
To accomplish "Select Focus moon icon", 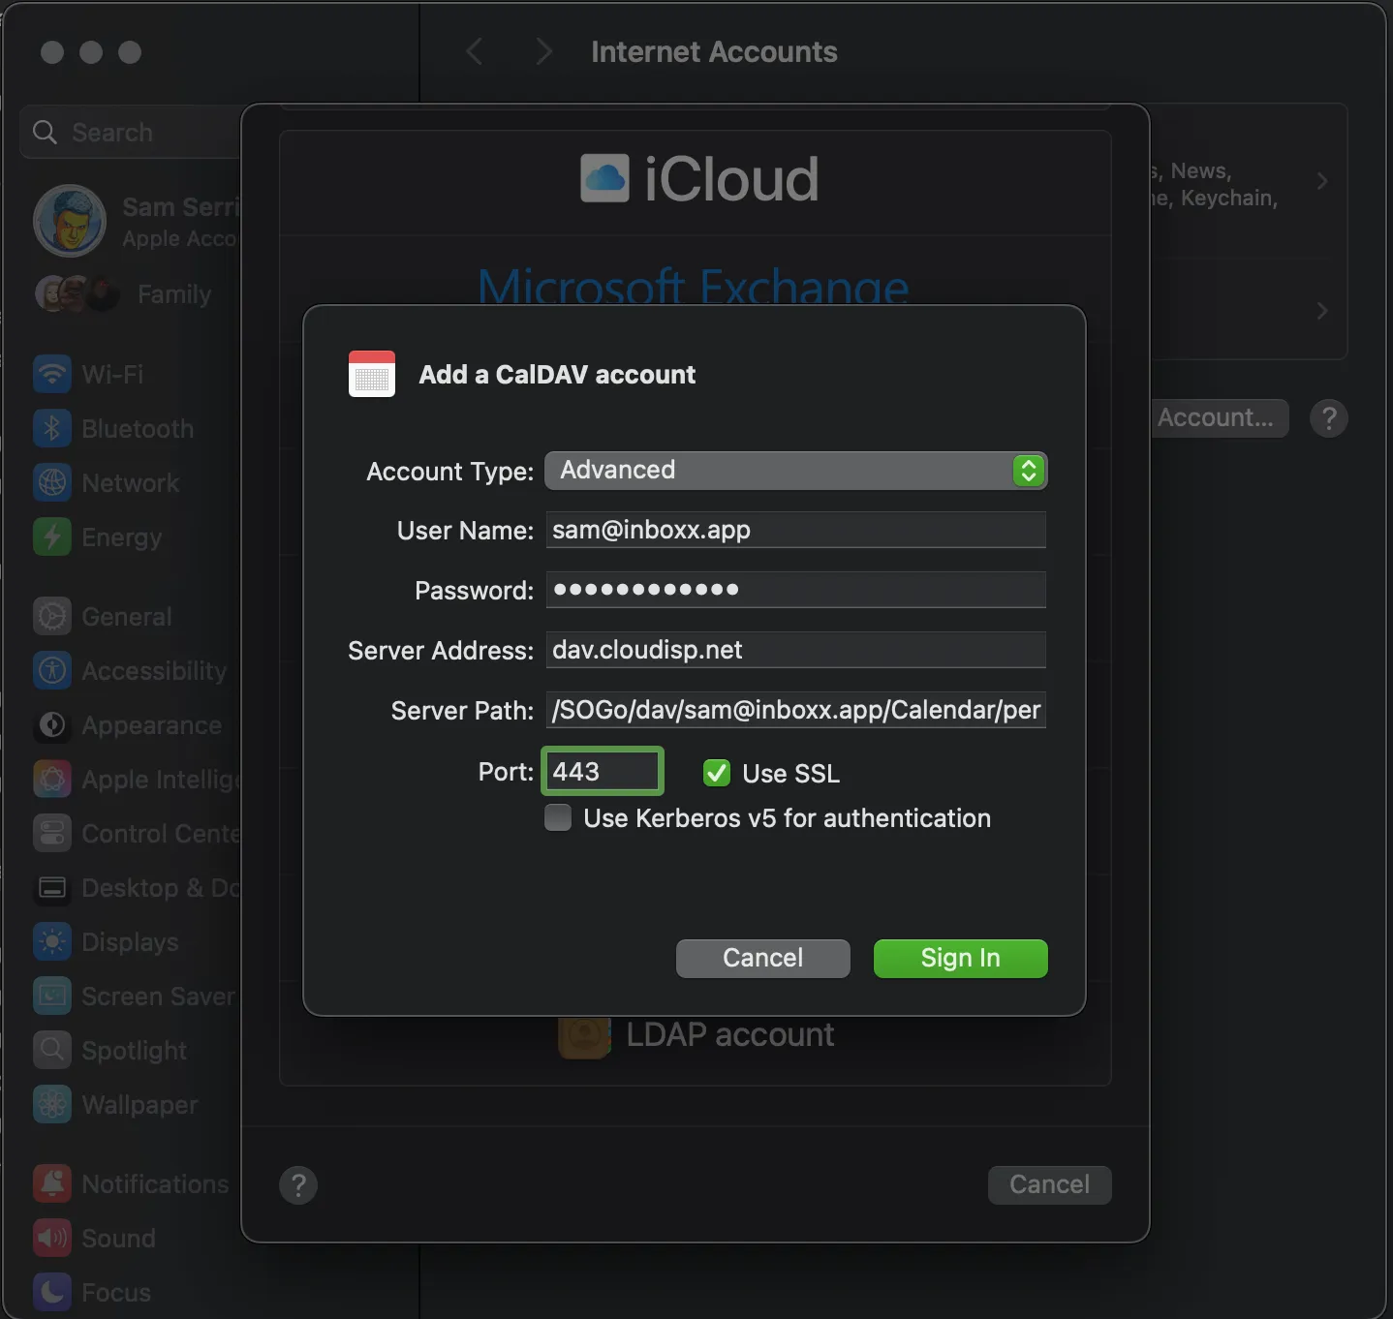I will [52, 1292].
